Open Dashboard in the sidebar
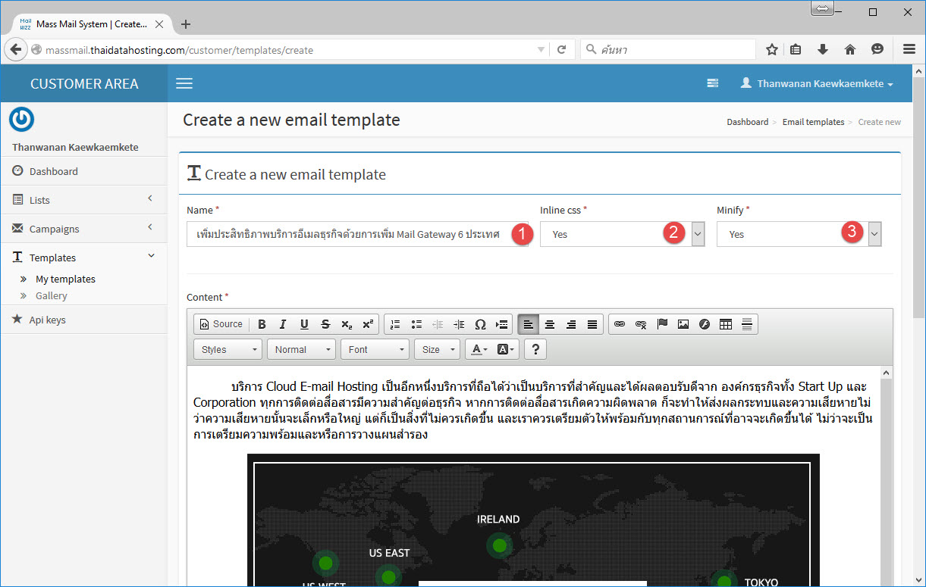This screenshot has height=587, width=926. pyautogui.click(x=83, y=171)
